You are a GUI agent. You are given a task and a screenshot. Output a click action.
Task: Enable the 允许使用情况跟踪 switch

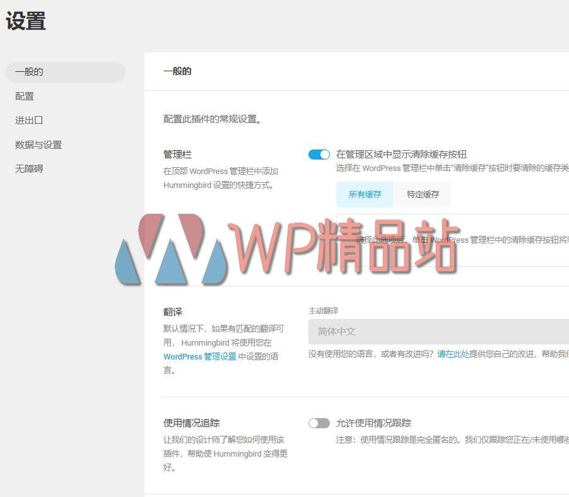(319, 423)
